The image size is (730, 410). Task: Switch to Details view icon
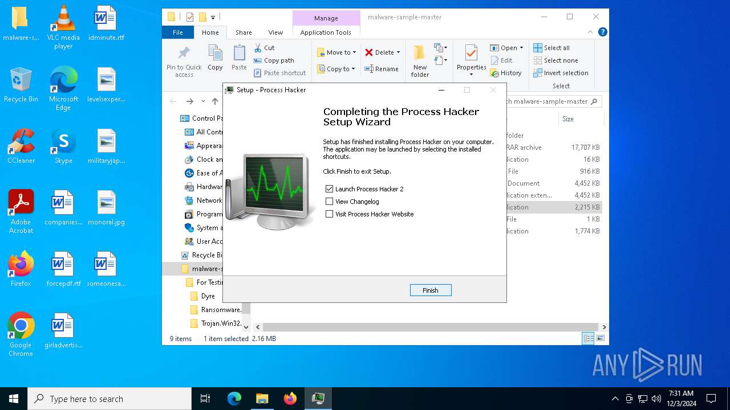pos(588,338)
